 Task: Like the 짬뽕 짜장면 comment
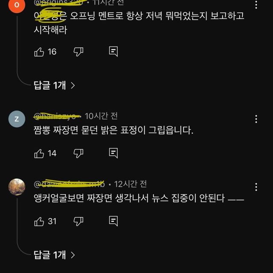pyautogui.click(x=39, y=153)
